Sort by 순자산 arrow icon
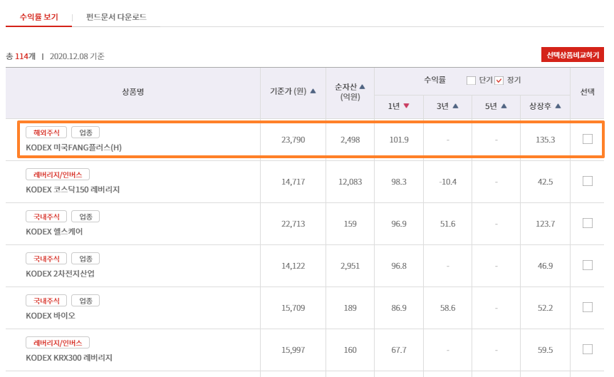Image resolution: width=614 pixels, height=377 pixels. [363, 87]
